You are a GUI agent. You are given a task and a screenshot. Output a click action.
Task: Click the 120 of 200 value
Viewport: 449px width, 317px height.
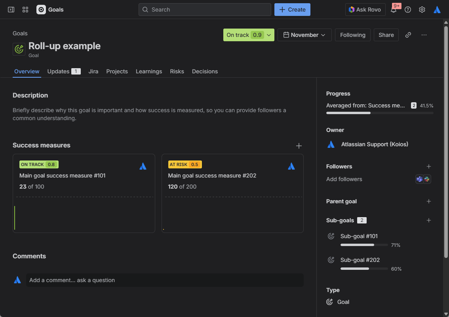(x=182, y=187)
